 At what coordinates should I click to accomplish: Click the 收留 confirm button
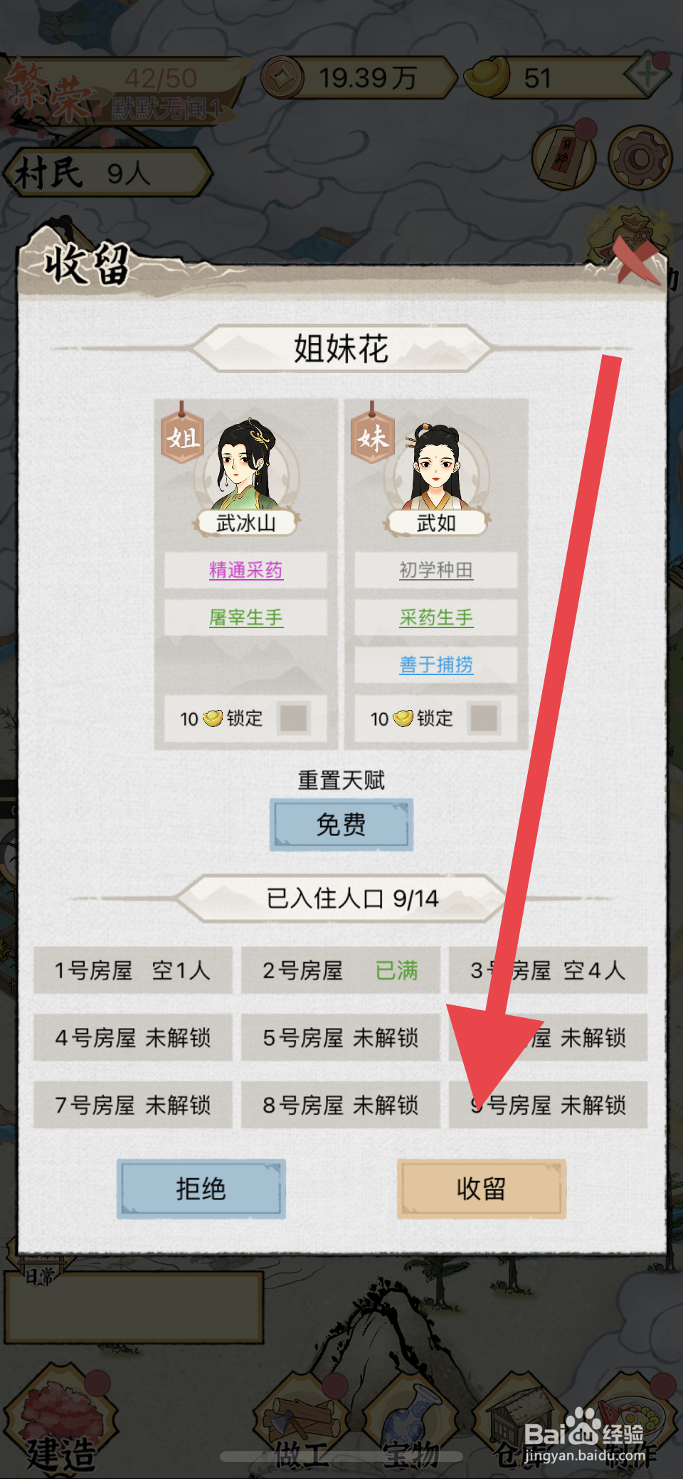click(x=482, y=1189)
